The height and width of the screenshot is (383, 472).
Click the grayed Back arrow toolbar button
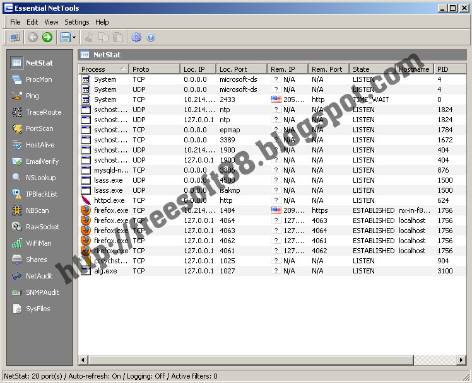pos(33,38)
